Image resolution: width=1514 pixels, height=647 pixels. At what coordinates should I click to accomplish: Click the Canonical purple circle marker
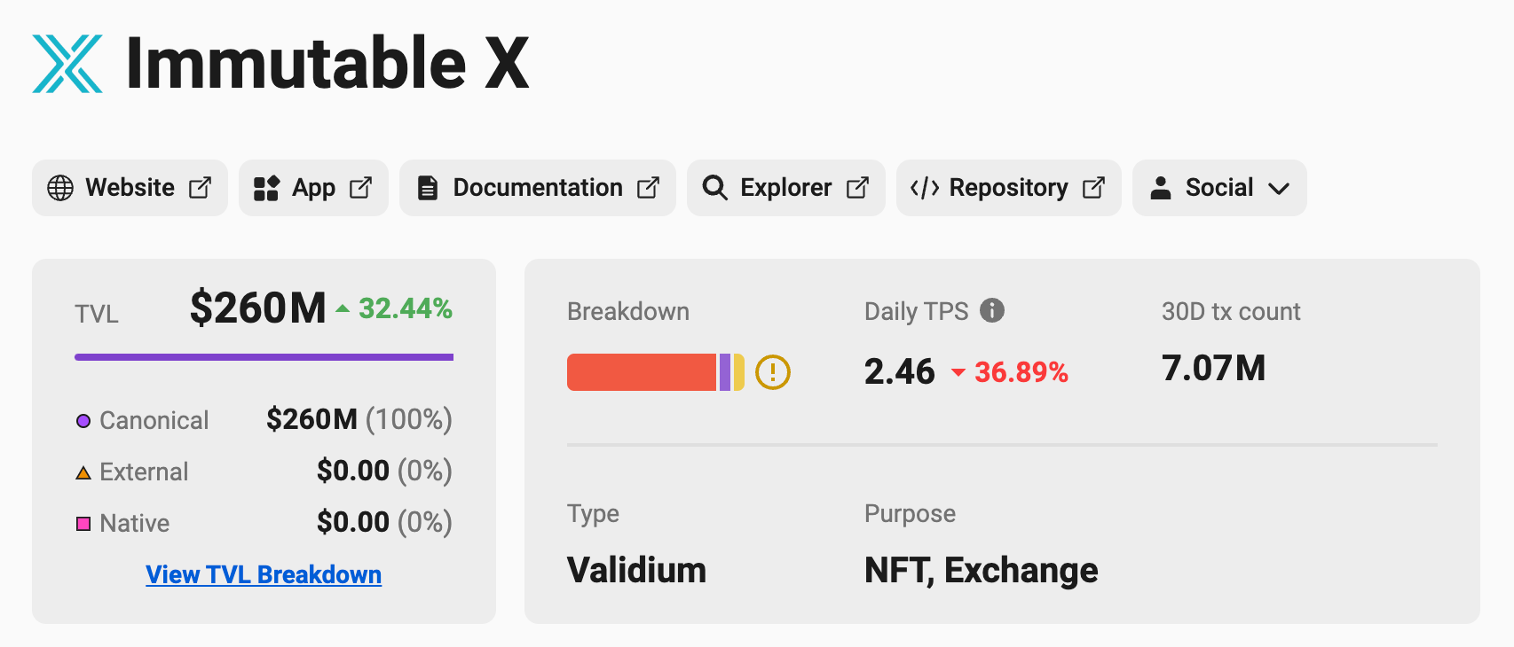[83, 421]
